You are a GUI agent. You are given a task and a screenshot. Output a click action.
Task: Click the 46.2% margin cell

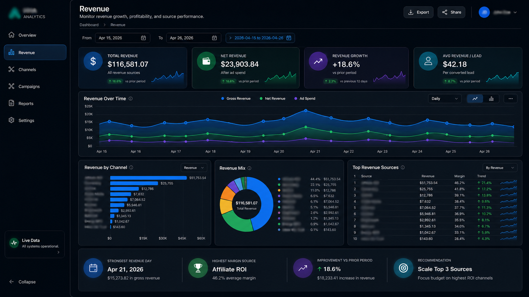coord(459,183)
